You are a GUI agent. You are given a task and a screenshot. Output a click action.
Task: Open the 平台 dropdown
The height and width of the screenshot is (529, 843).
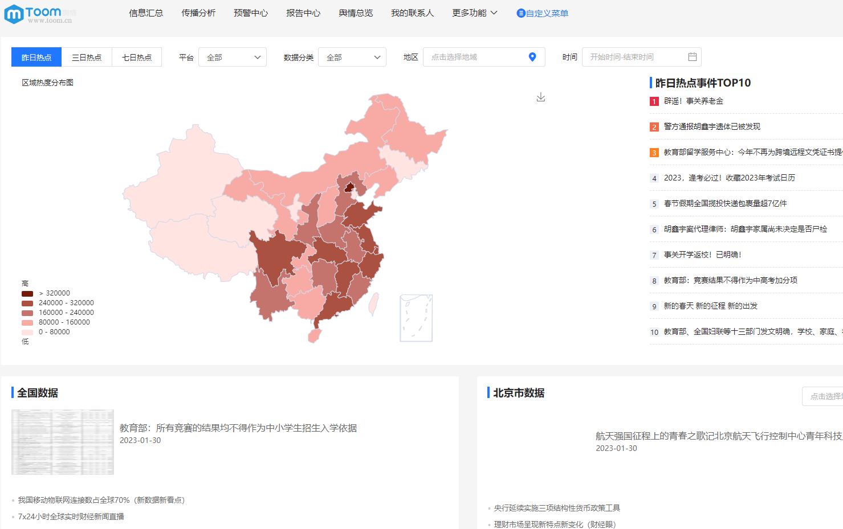pos(232,56)
